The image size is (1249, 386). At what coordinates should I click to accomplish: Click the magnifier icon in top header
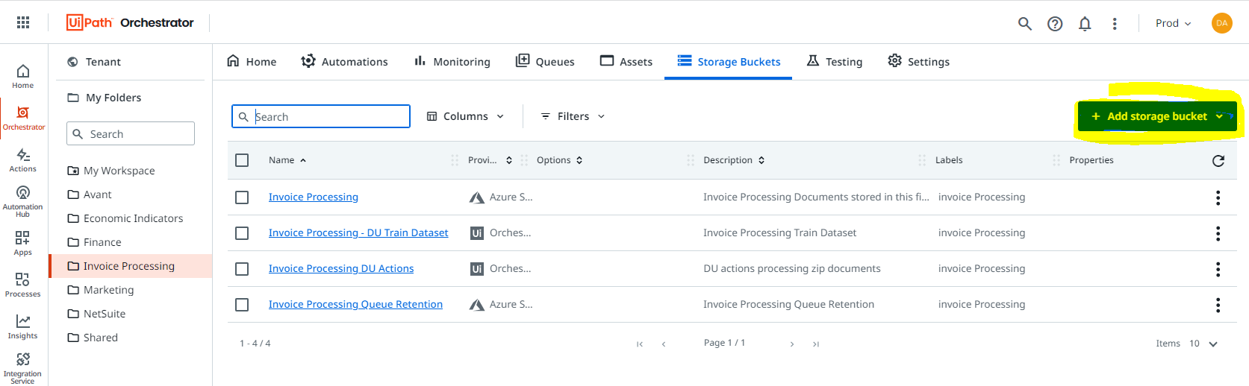pyautogui.click(x=1025, y=24)
